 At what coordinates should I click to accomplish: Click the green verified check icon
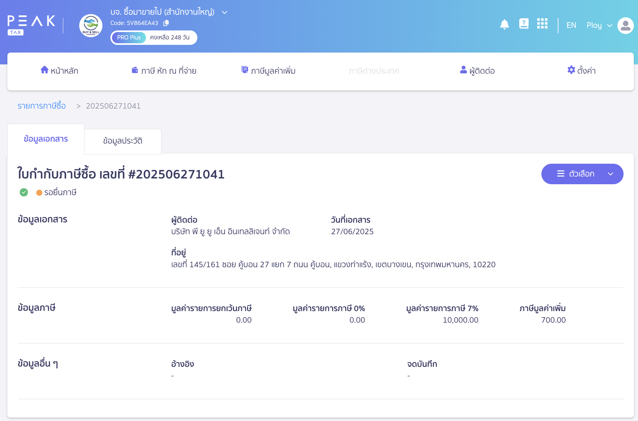[24, 192]
